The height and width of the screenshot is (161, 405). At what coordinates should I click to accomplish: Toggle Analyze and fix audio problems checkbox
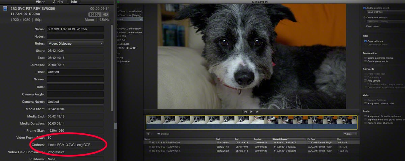pos(365,116)
